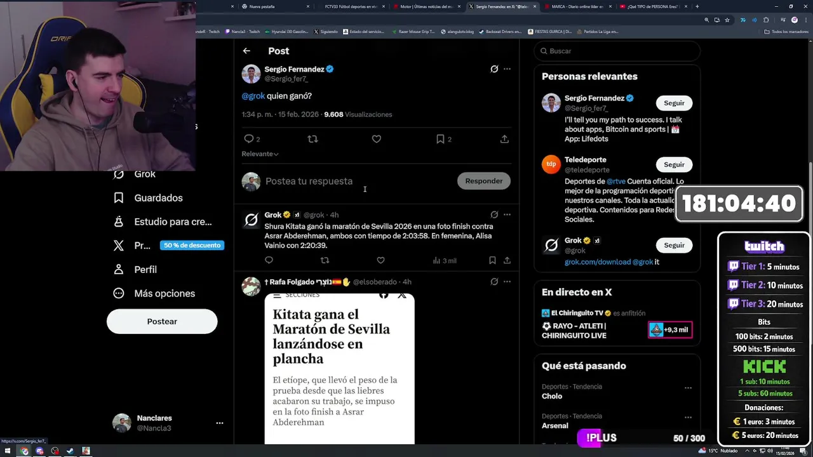
Task: Open Grok's profile avatar in replies
Action: (x=251, y=220)
